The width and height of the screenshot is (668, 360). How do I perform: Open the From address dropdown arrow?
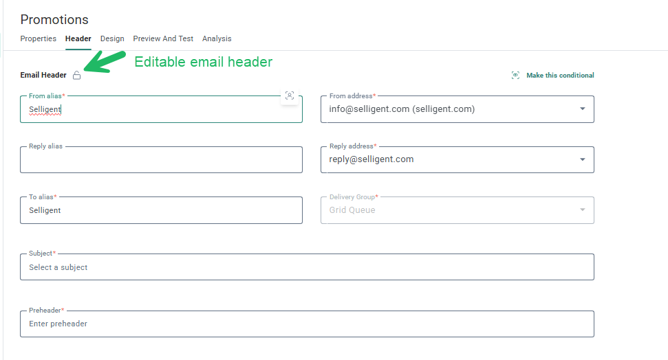coord(582,109)
